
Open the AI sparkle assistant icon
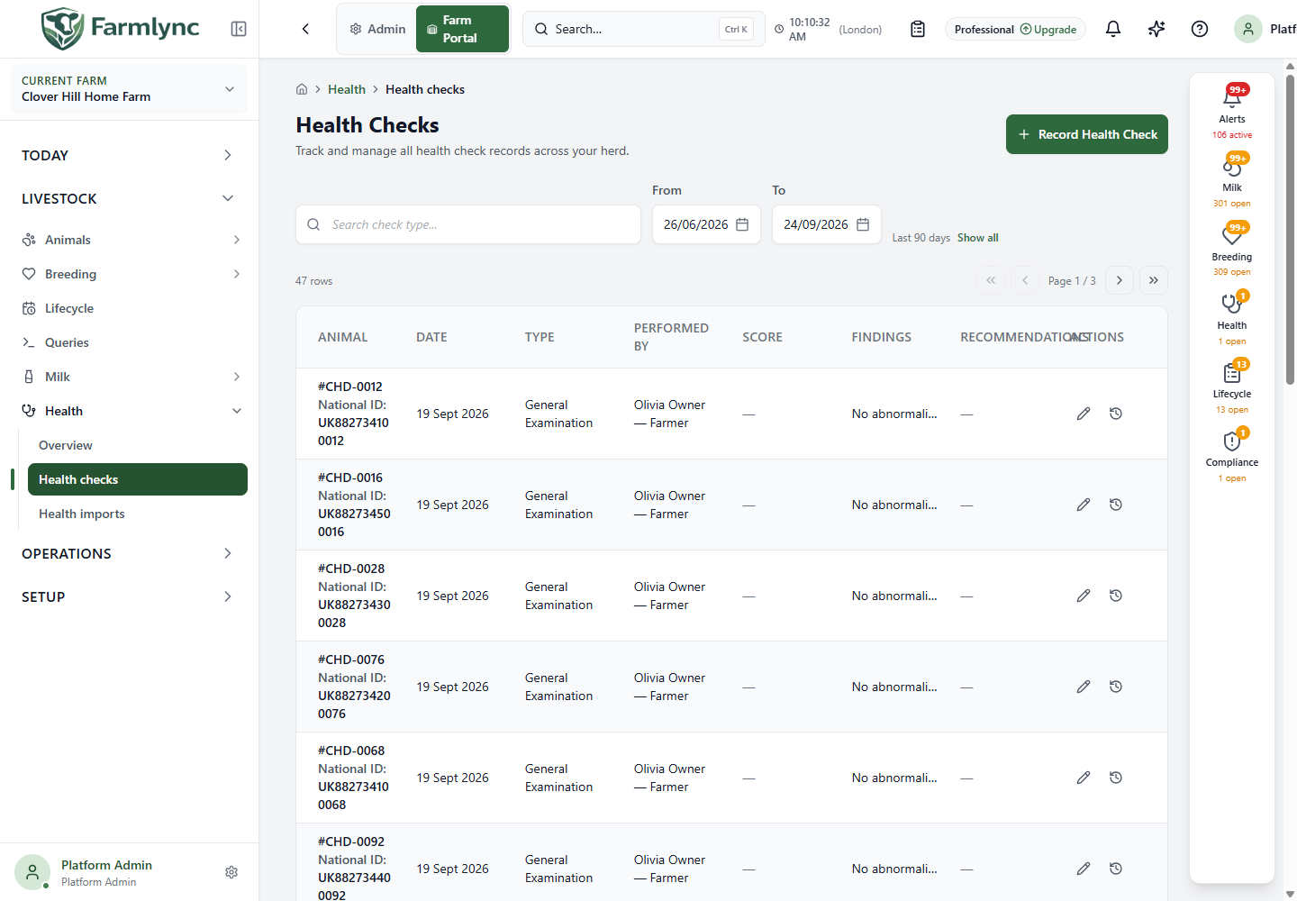click(1156, 29)
